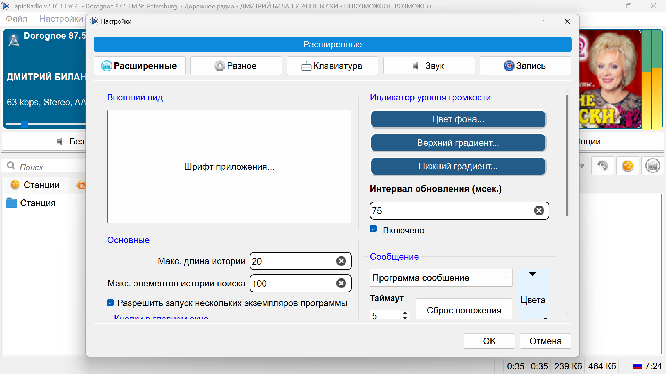Clear the update interval field value
This screenshot has height=374, width=666.
tap(539, 211)
